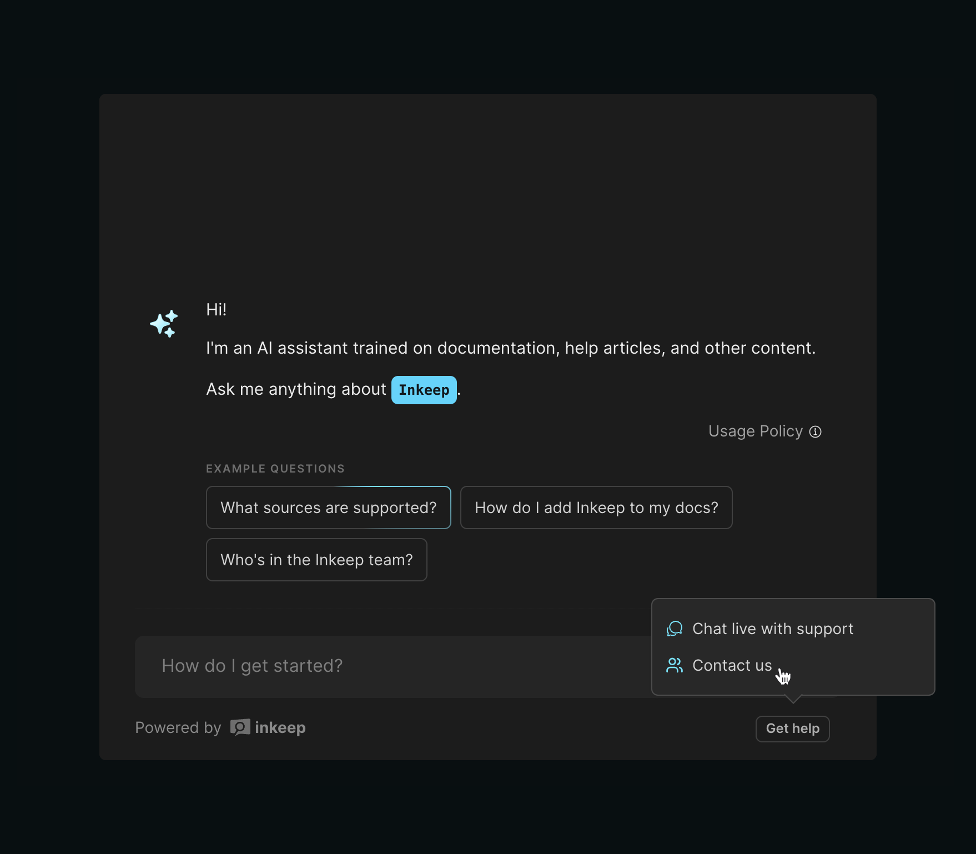Click the 'Hi!' greeting text
The height and width of the screenshot is (854, 976).
click(216, 310)
